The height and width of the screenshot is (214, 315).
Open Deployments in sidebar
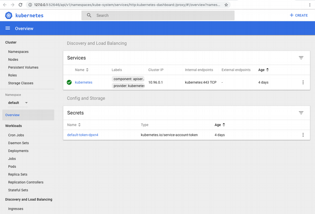pos(18,151)
